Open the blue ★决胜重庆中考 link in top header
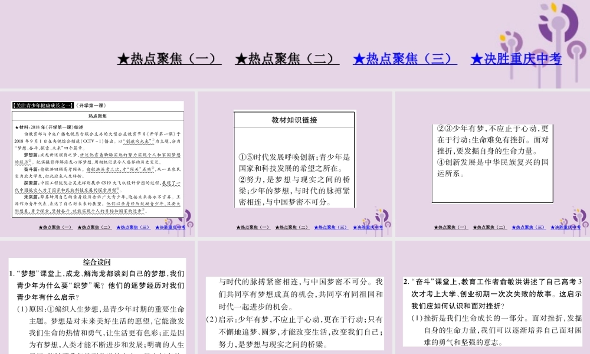590x354 pixels. pos(516,58)
